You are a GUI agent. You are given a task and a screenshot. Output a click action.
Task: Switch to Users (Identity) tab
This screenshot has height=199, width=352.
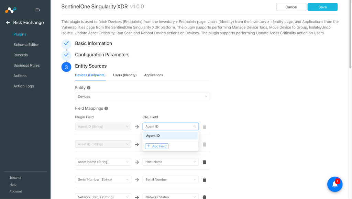click(125, 75)
